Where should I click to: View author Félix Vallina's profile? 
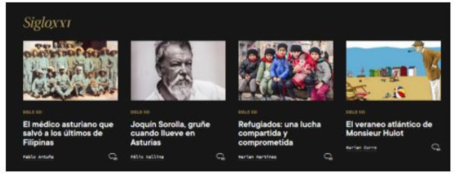click(x=147, y=157)
